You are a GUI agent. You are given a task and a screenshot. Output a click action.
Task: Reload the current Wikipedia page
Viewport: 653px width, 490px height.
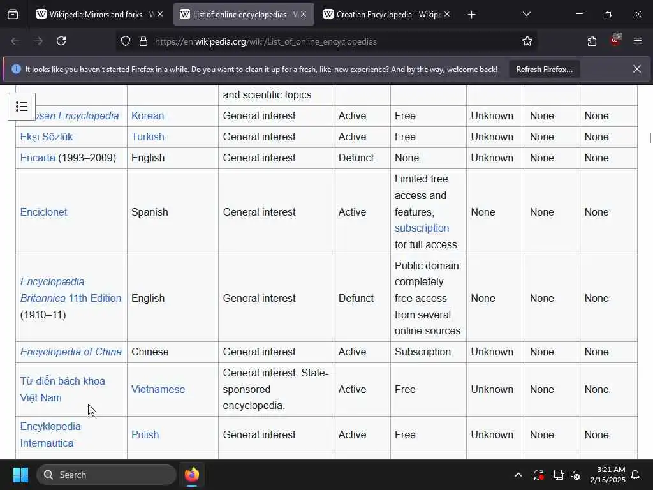tap(61, 41)
